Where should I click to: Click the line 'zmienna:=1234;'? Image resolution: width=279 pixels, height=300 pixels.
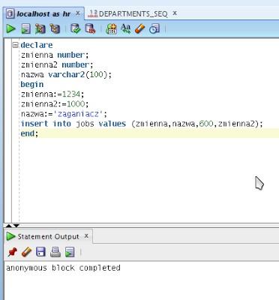tap(52, 94)
